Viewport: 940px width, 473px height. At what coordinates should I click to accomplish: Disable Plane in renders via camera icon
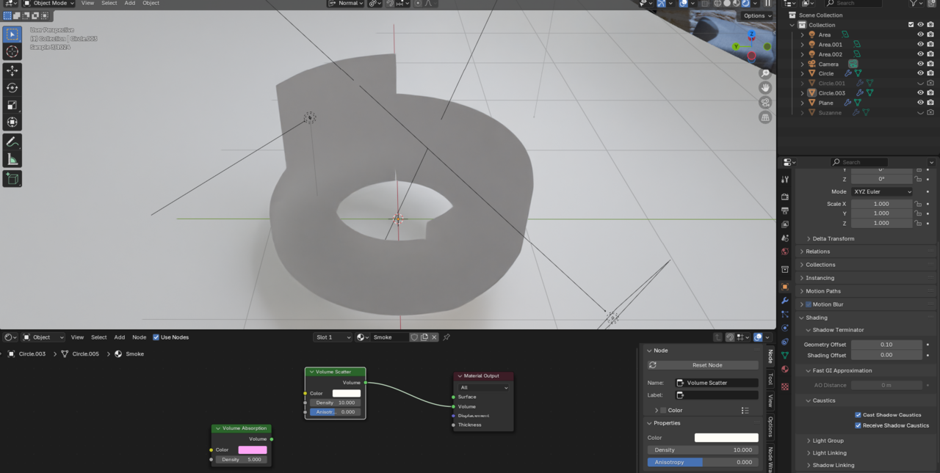point(930,103)
